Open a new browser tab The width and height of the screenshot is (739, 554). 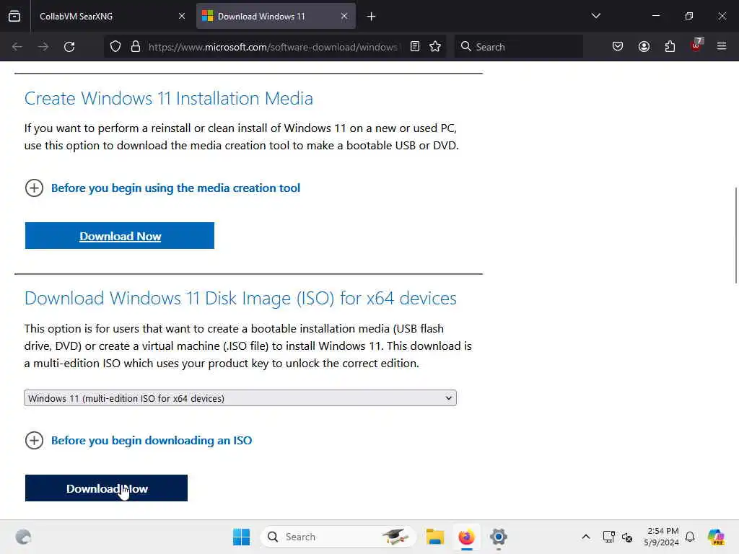372,17
